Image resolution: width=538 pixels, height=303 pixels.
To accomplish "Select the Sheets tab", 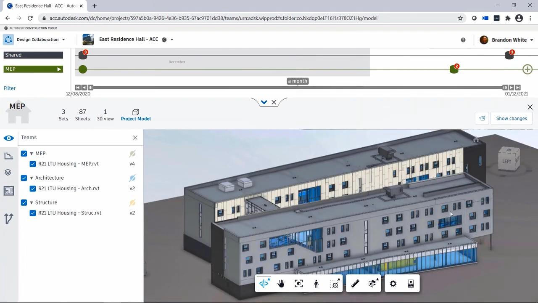I will pyautogui.click(x=82, y=114).
